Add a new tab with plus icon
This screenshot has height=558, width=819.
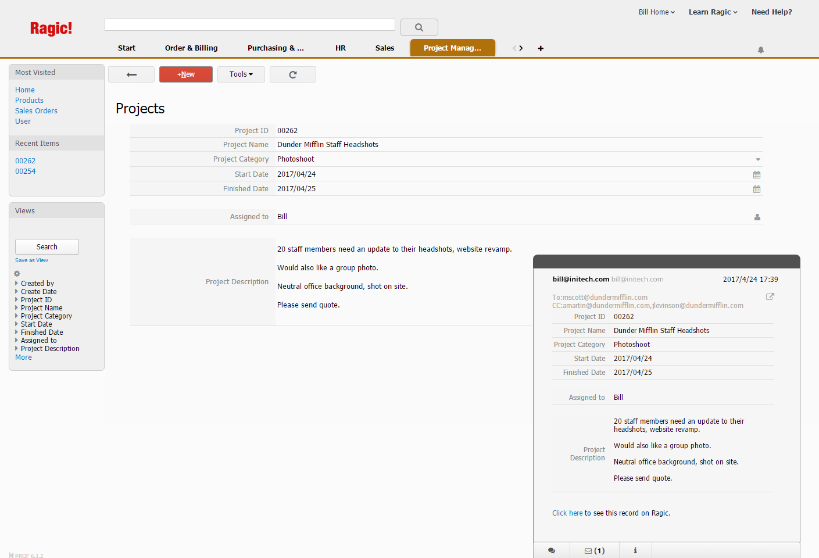[541, 48]
